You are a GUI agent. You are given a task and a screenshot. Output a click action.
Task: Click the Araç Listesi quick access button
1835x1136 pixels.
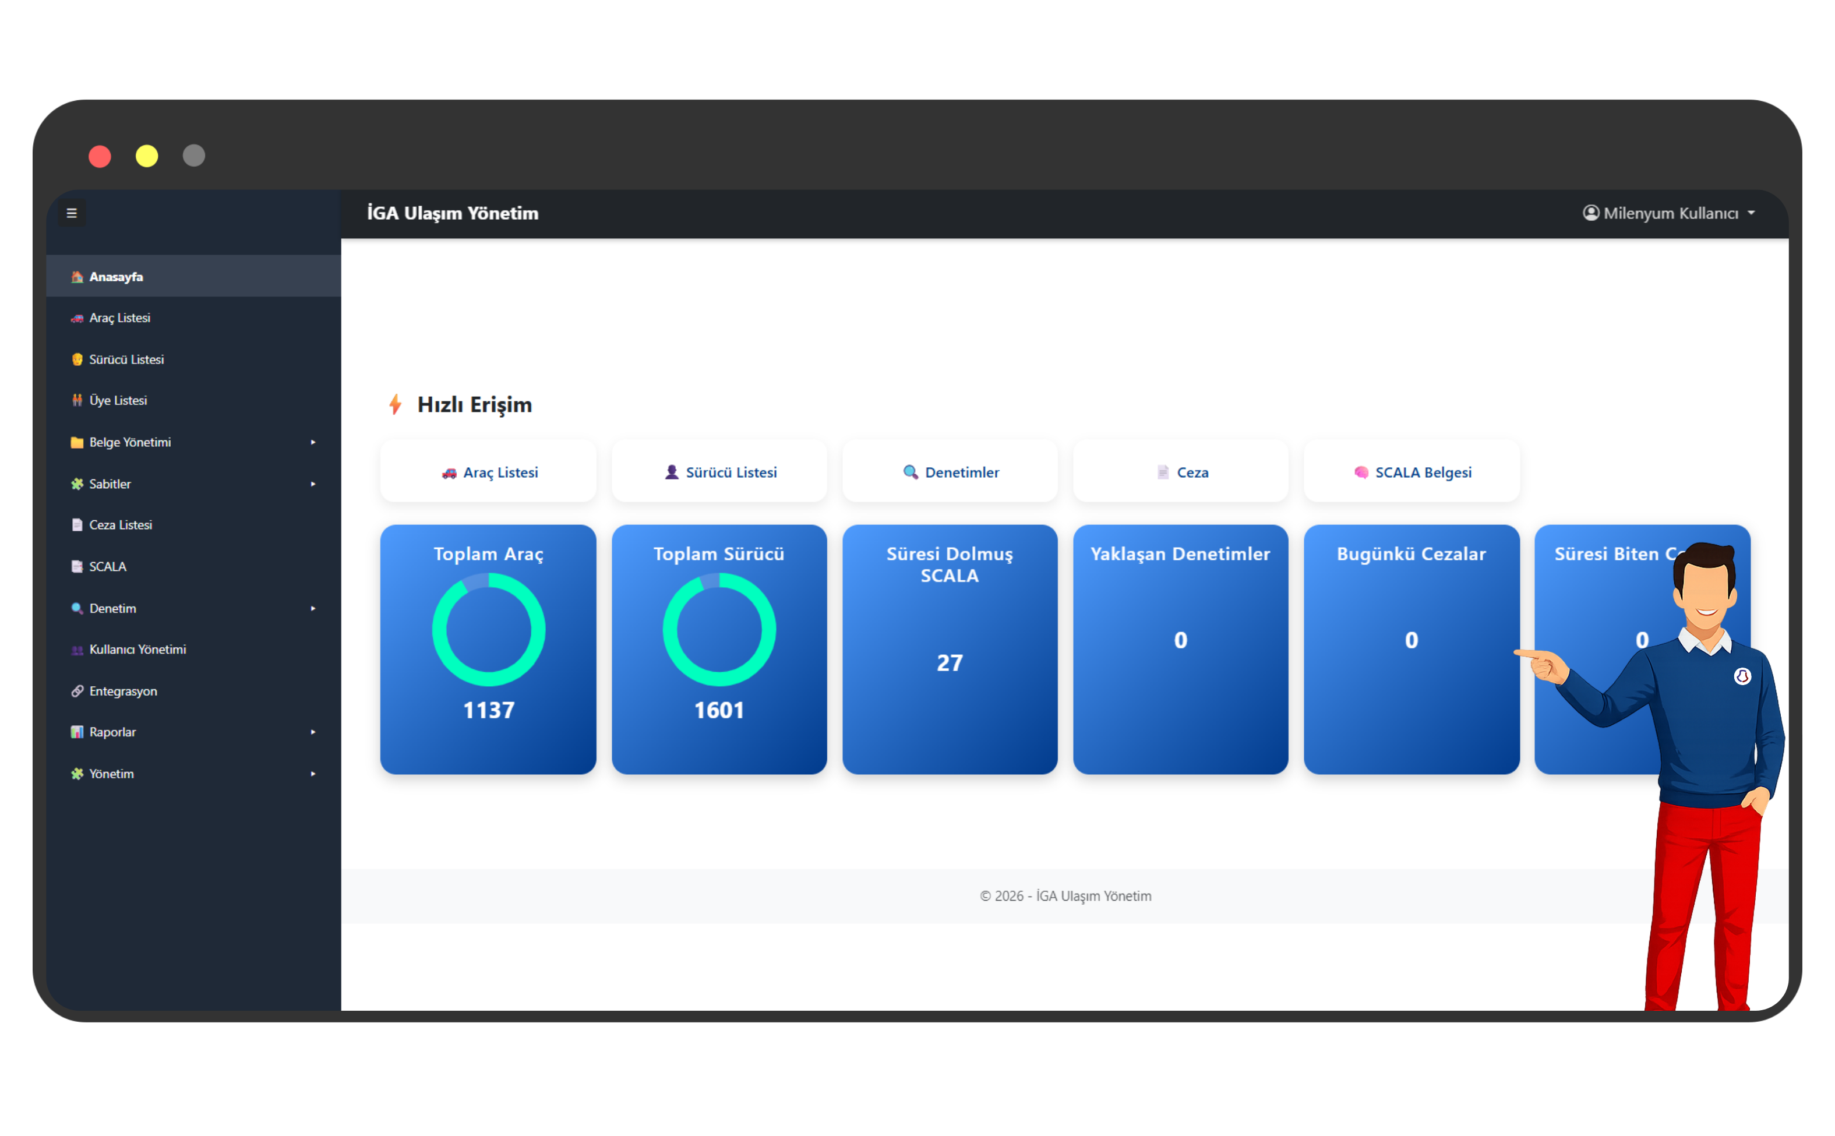pos(488,472)
